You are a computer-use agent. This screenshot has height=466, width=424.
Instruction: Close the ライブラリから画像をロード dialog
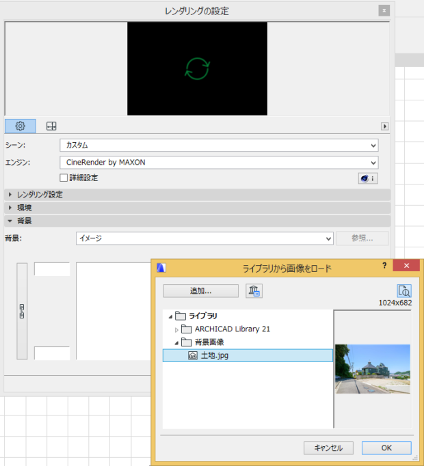pyautogui.click(x=406, y=265)
